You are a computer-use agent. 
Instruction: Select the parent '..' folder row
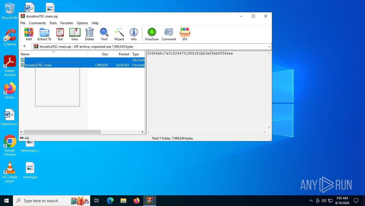(82, 60)
